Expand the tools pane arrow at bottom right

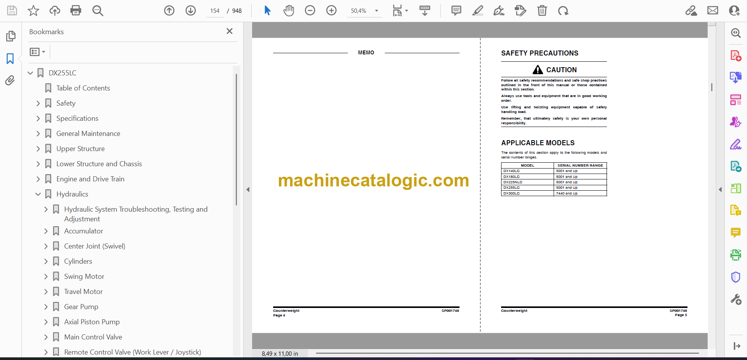[736, 346]
